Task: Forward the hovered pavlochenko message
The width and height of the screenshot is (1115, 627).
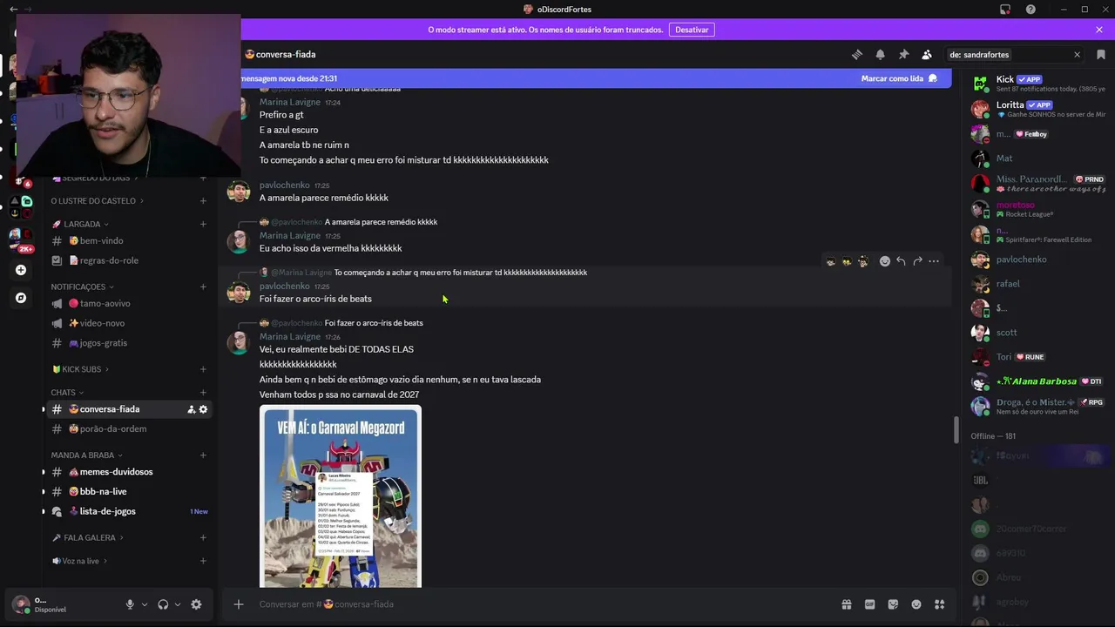Action: [x=917, y=261]
